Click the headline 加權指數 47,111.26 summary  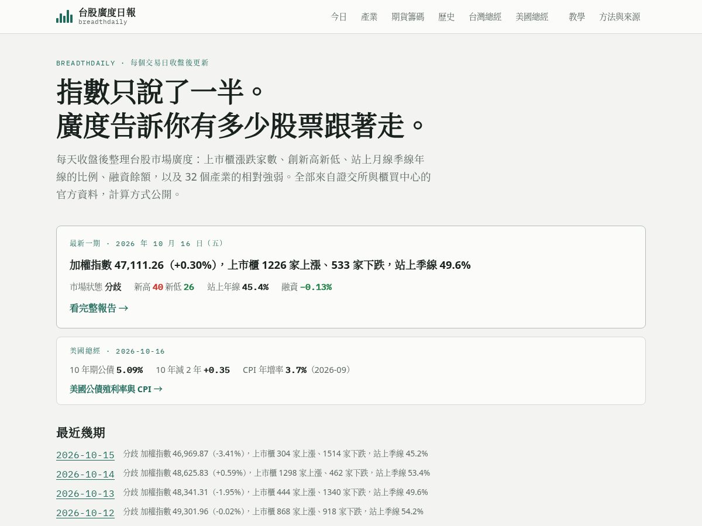(270, 265)
